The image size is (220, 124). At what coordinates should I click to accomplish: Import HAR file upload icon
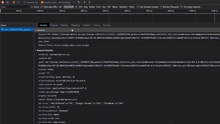click(85, 2)
